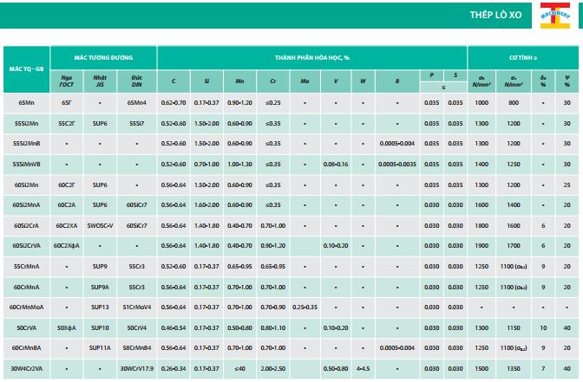Click the Đức DIN column header
Image resolution: width=583 pixels, height=382 pixels.
137,81
